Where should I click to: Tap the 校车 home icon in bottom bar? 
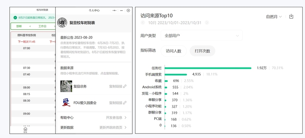pyautogui.click(x=25, y=129)
